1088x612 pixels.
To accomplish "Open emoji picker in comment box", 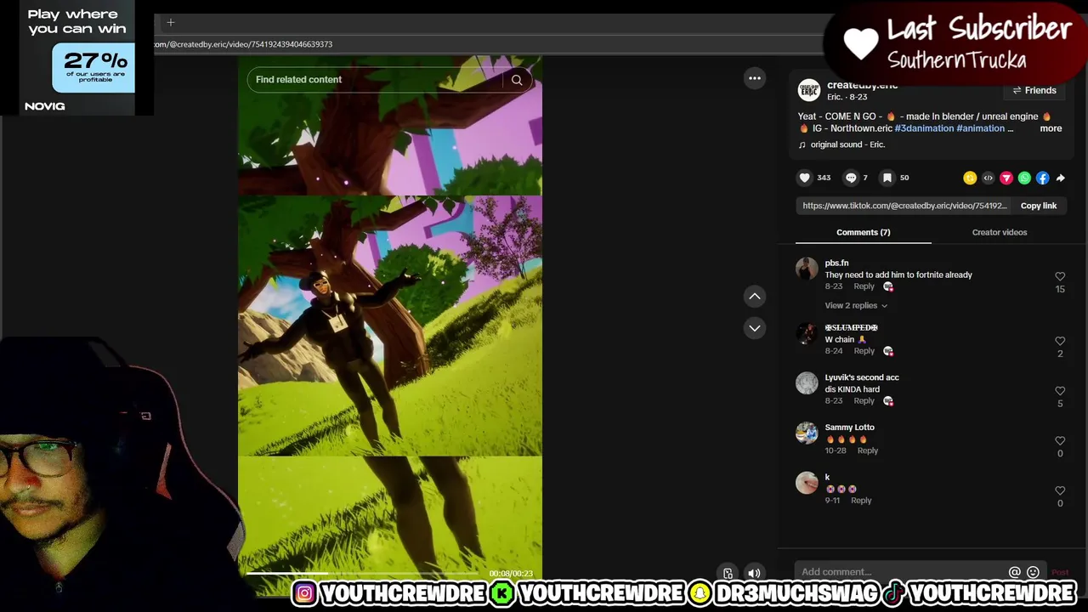I will coord(1033,572).
